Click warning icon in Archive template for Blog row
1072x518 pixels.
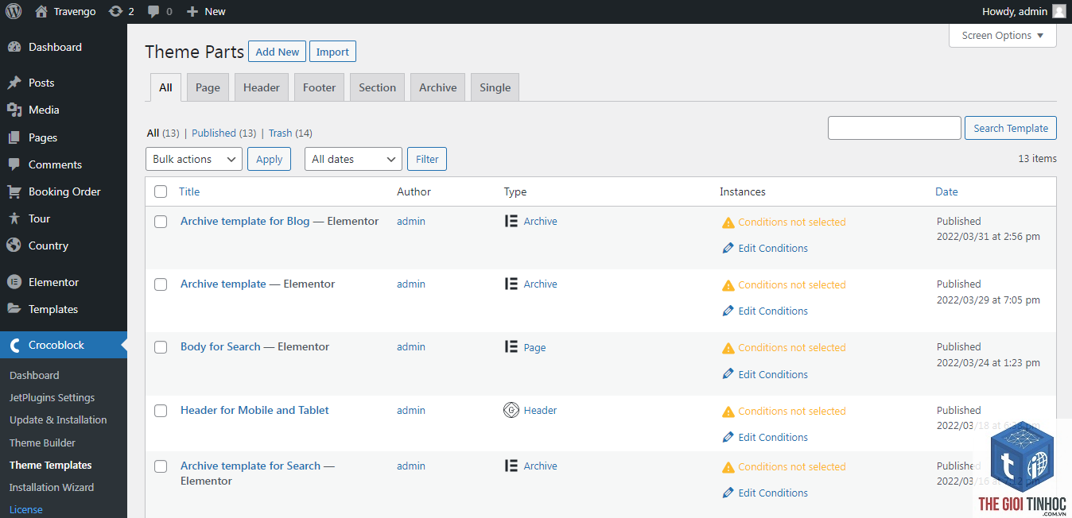pyautogui.click(x=728, y=222)
